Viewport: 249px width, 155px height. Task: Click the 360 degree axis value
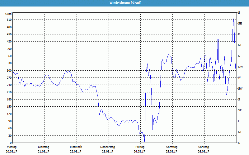(x=9, y=56)
